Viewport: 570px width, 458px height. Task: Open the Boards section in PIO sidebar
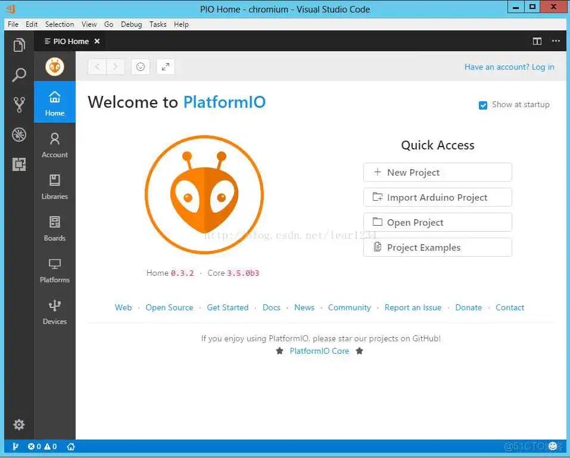55,229
